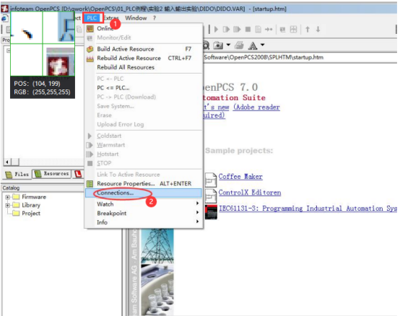Click the address field showing startup.htm path
The image size is (400, 316).
click(x=300, y=57)
